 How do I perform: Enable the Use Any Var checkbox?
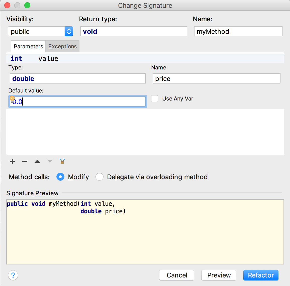click(x=155, y=99)
